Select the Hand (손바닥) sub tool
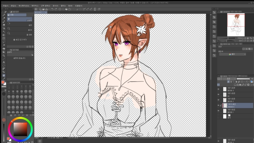The width and height of the screenshot is (254, 143). coord(20,19)
